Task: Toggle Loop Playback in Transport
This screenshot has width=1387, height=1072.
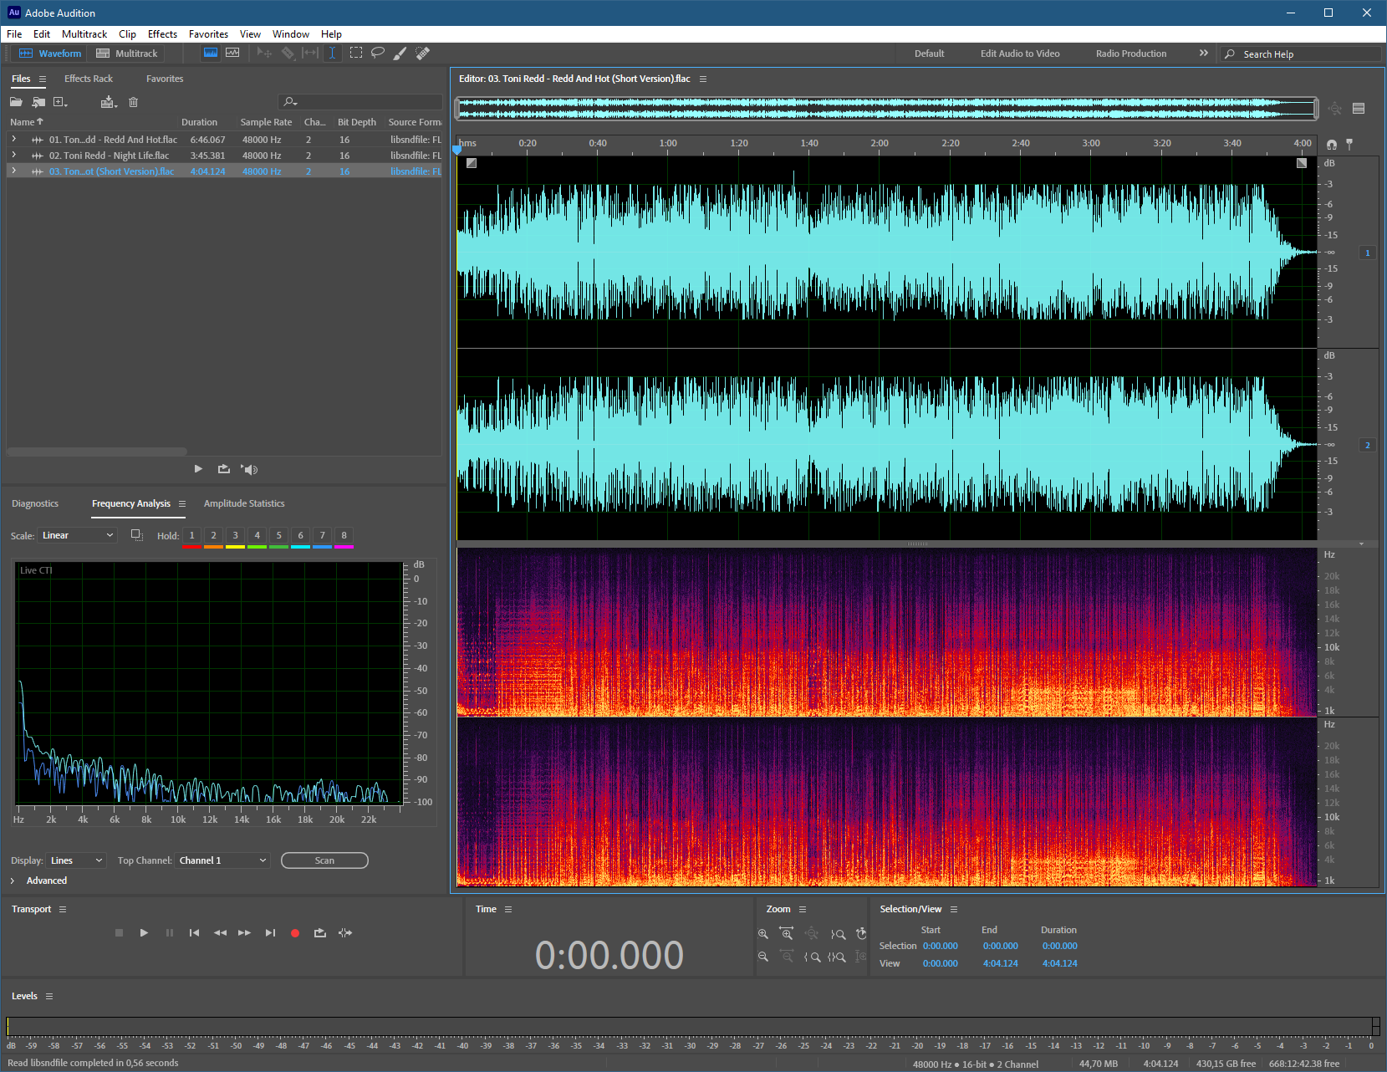Action: click(320, 932)
